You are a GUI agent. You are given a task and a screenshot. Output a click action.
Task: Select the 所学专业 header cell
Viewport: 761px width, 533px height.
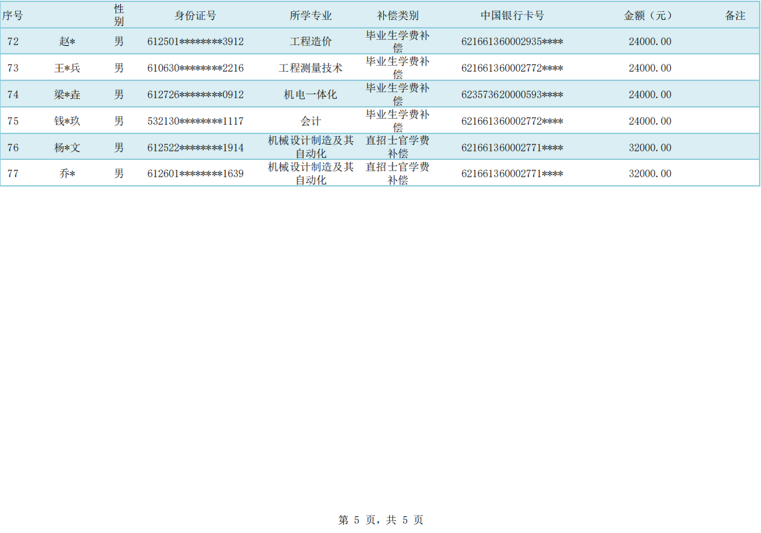(x=311, y=16)
